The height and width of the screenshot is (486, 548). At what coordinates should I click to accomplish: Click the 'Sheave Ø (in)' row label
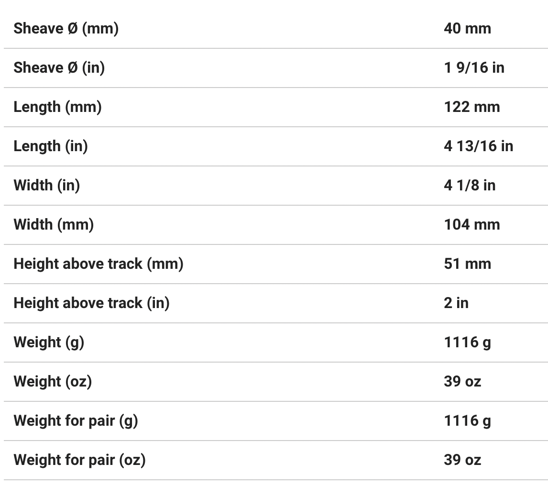[x=59, y=68]
